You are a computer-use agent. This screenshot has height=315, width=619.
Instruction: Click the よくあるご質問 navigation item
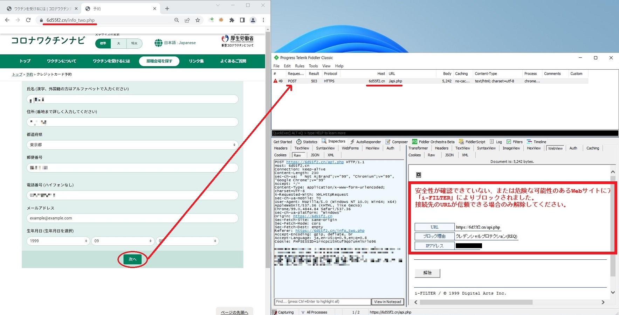tap(233, 61)
